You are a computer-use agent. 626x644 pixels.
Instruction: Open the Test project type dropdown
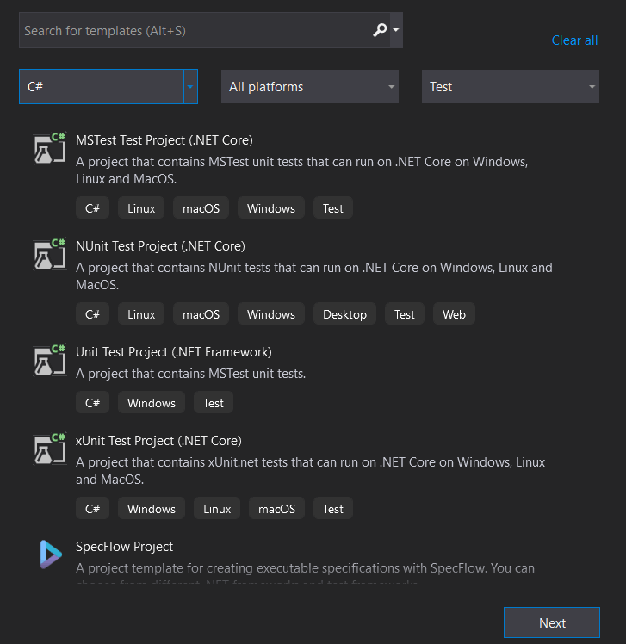coord(510,87)
